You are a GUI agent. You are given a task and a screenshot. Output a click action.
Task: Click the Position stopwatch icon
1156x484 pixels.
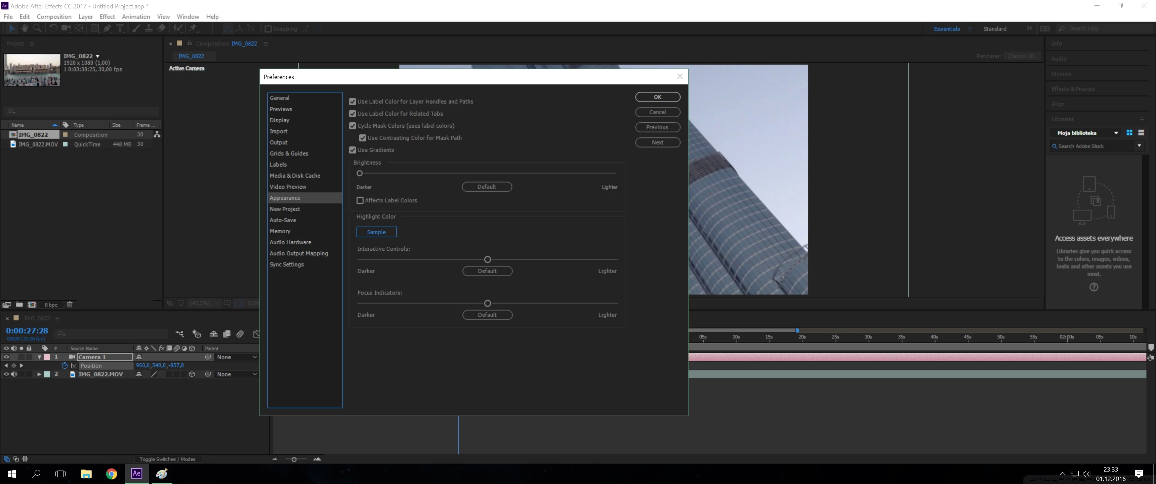pos(65,365)
